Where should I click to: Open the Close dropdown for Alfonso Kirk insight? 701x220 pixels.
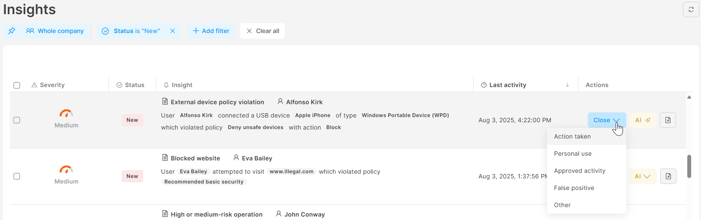pyautogui.click(x=607, y=120)
